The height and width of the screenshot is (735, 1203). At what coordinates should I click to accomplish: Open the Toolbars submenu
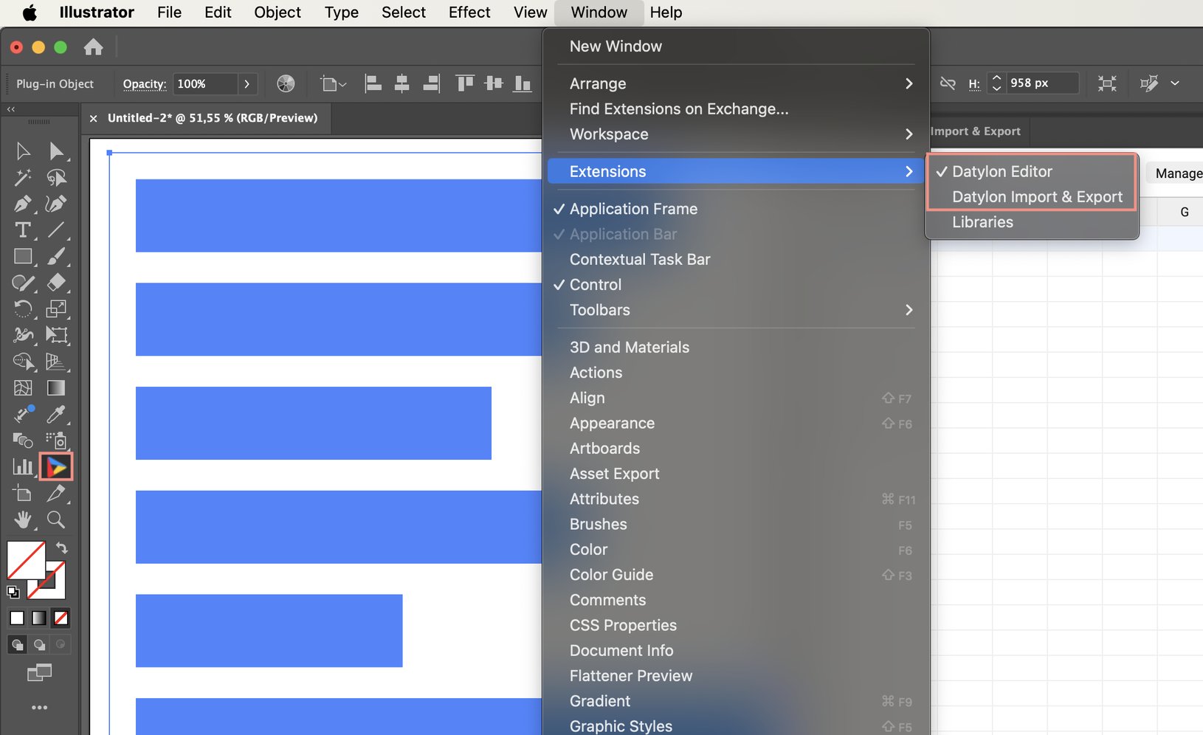coord(599,310)
